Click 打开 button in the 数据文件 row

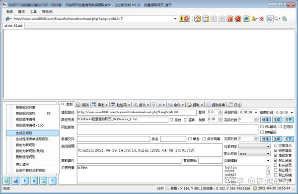[x=289, y=139]
